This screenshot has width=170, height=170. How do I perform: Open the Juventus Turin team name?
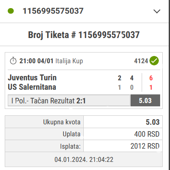[x=32, y=78]
